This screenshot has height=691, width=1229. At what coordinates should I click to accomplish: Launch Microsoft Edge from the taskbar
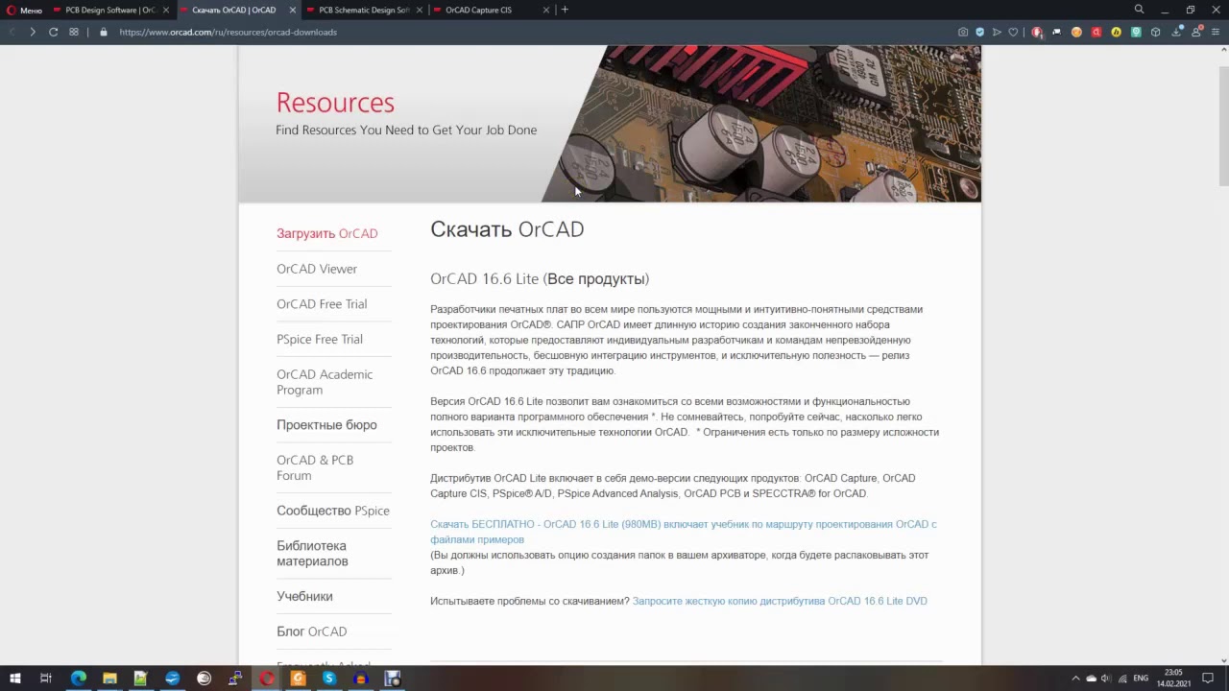point(78,679)
